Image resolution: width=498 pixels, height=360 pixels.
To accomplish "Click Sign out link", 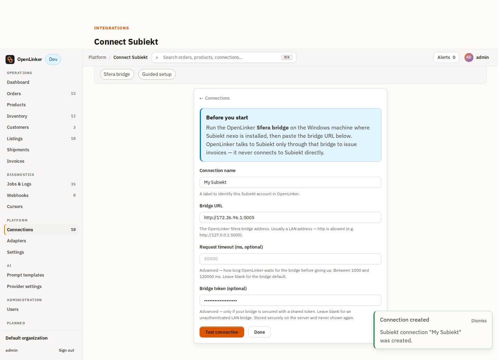I will pyautogui.click(x=66, y=350).
